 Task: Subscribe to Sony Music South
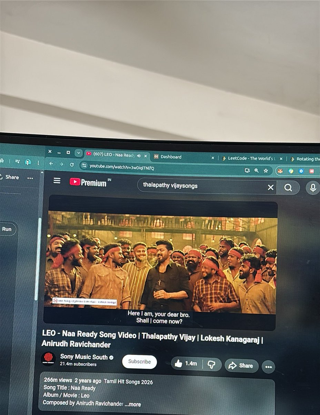(x=140, y=361)
